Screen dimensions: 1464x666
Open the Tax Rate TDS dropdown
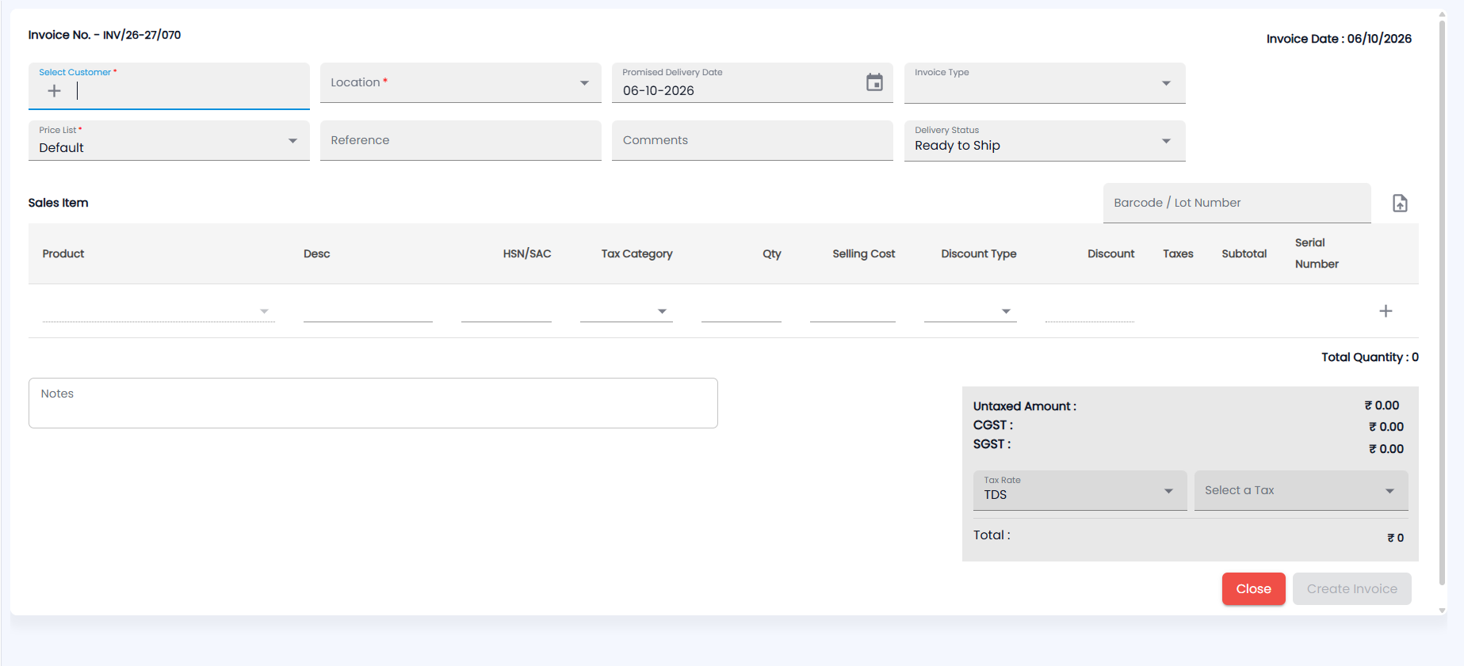[1080, 490]
